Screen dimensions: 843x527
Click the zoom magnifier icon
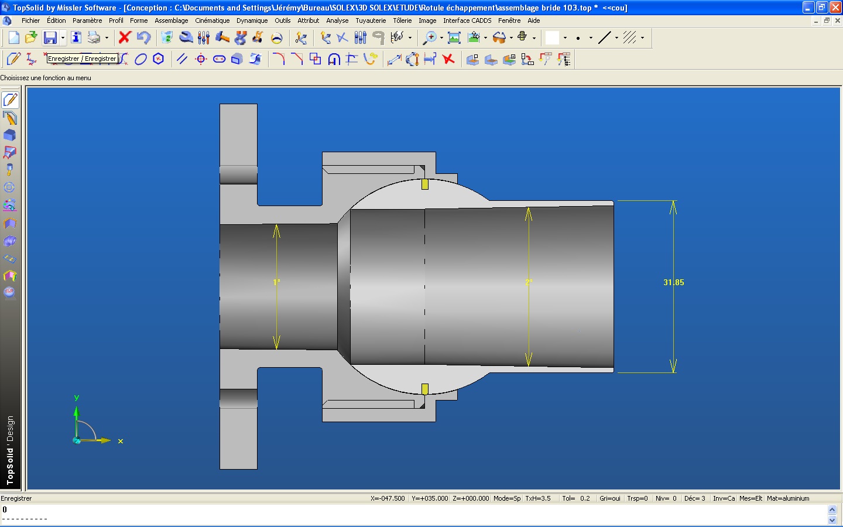(x=430, y=38)
